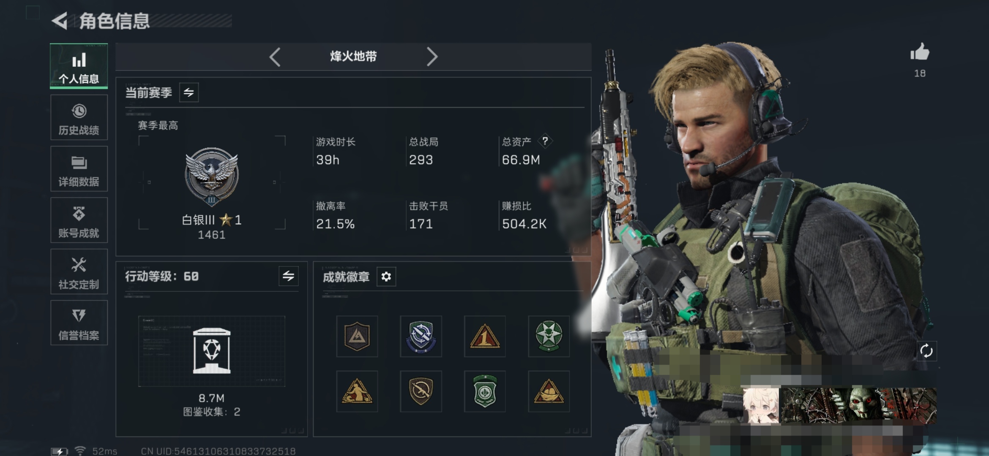Open 成就徽章 gear settings

click(386, 277)
